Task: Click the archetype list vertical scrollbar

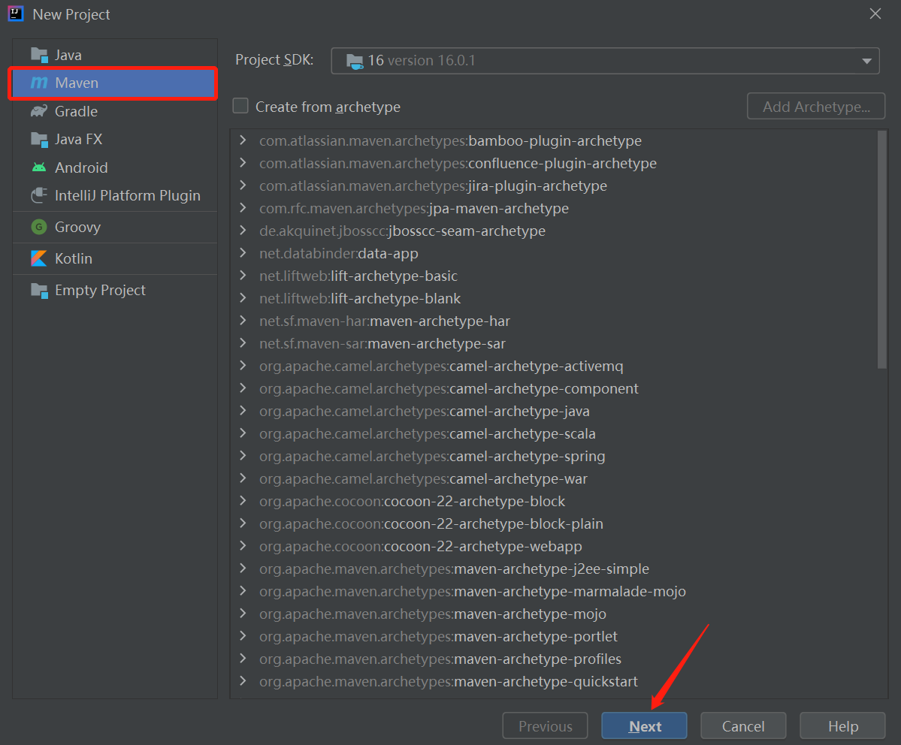Action: [882, 249]
